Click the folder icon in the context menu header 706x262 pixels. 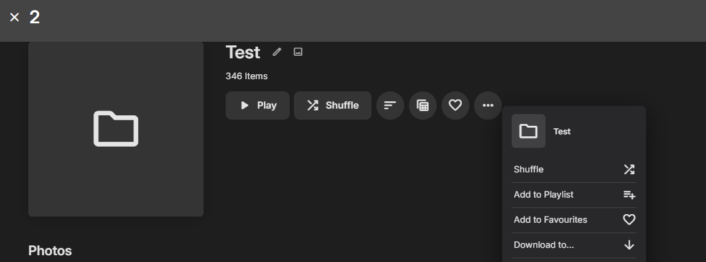coord(529,131)
